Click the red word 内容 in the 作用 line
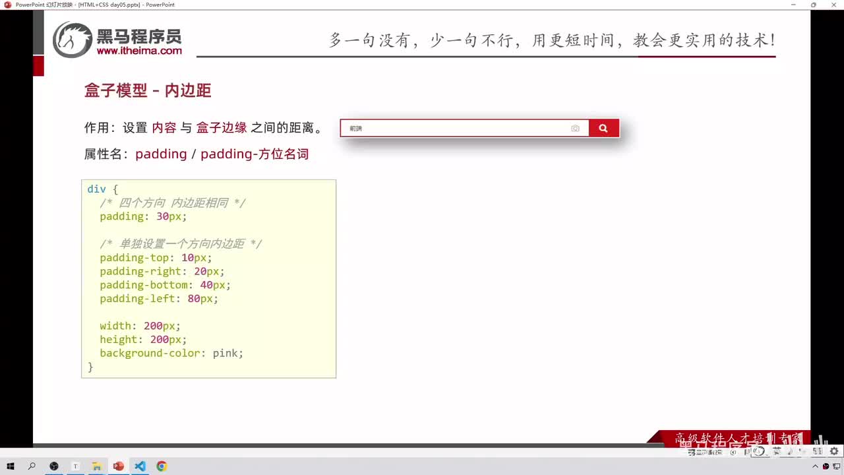The image size is (844, 475). click(x=164, y=128)
